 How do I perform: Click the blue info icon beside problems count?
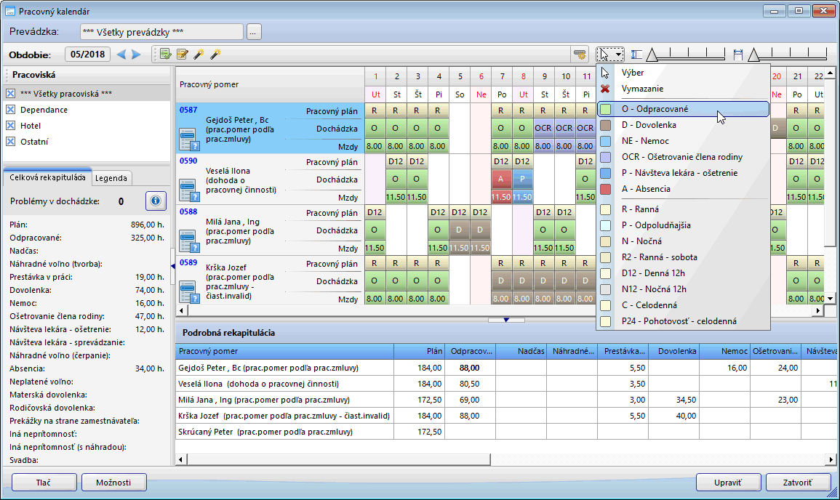(156, 201)
